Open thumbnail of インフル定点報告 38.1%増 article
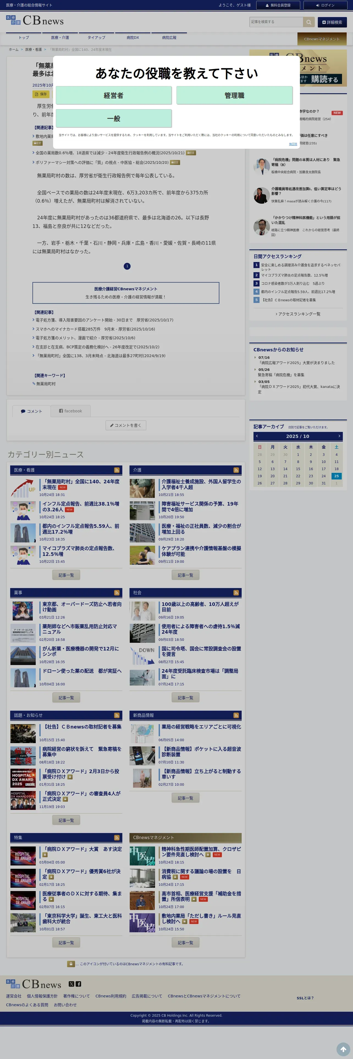Image resolution: width=353 pixels, height=1059 pixels. click(x=23, y=511)
